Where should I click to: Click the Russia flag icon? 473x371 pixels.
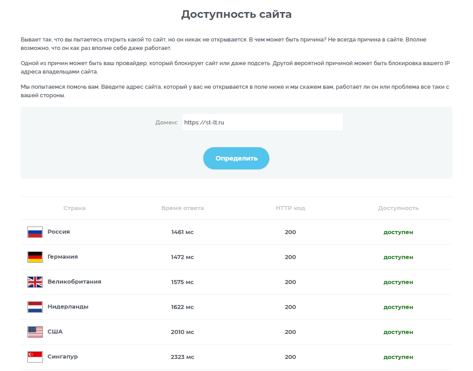pos(35,232)
